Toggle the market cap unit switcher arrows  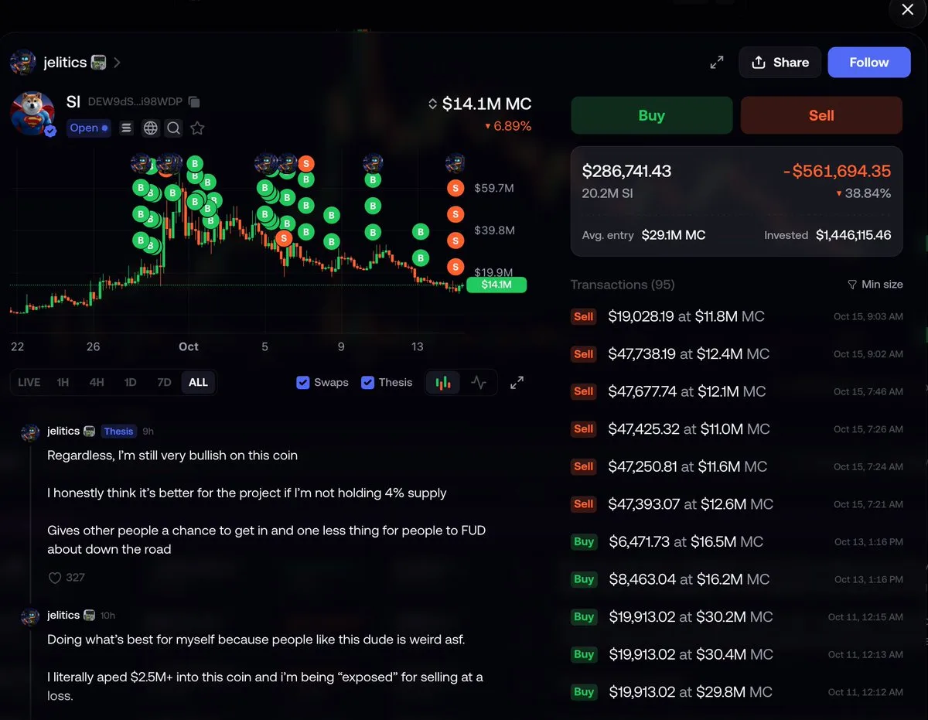(x=432, y=104)
